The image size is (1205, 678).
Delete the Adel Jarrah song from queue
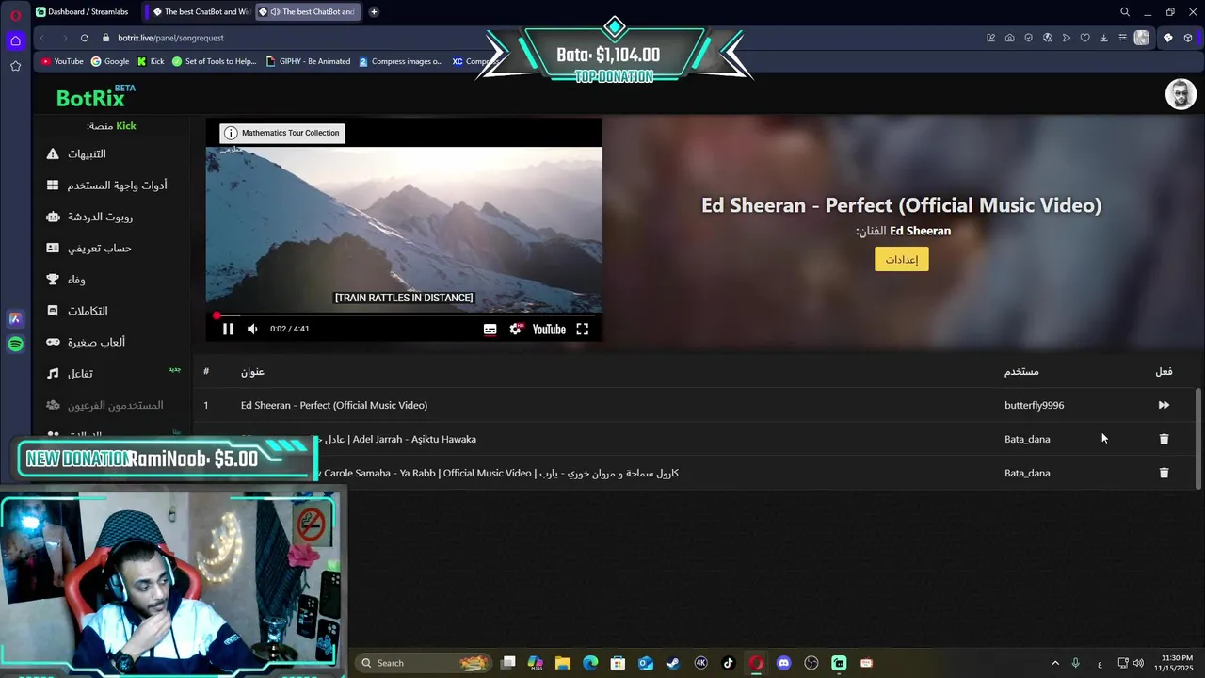[x=1164, y=439]
